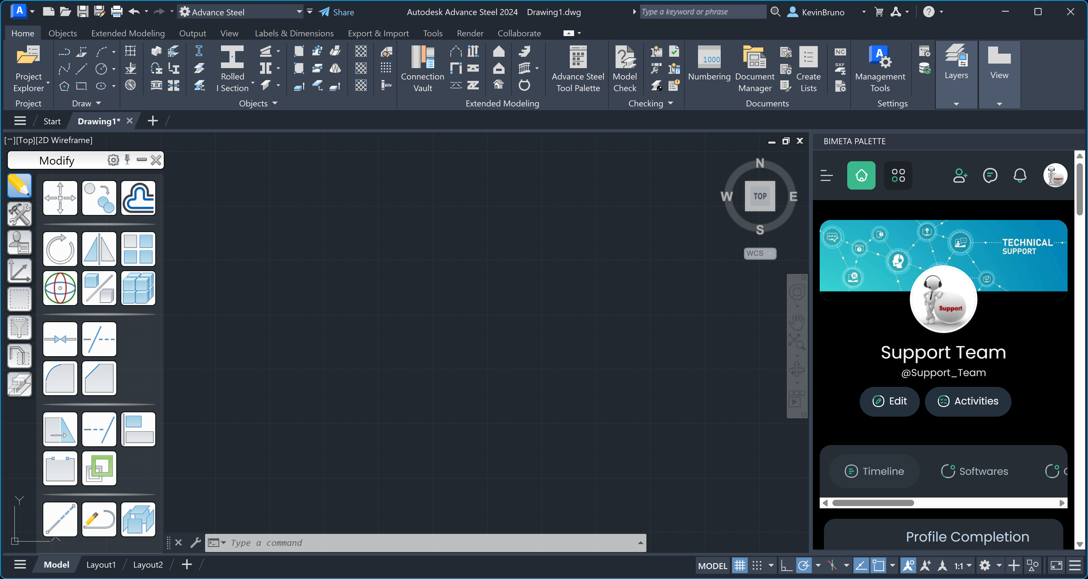Switch to the Objects ribbon tab
This screenshot has height=579, width=1088.
(x=62, y=33)
